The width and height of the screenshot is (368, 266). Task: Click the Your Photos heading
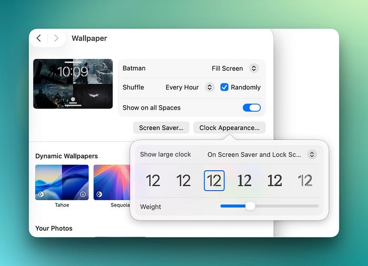pos(54,228)
